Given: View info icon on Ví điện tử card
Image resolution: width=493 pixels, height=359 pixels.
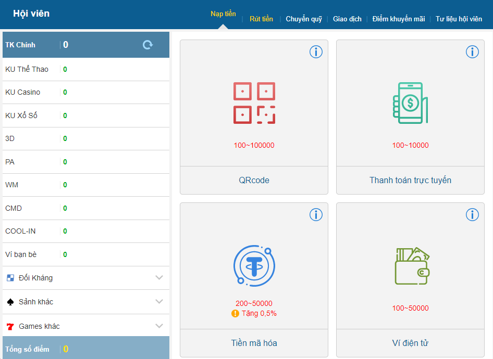Looking at the screenshot, I should [x=472, y=214].
